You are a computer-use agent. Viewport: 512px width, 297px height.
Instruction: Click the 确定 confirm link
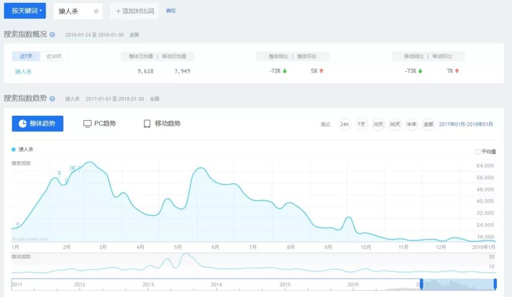(171, 11)
